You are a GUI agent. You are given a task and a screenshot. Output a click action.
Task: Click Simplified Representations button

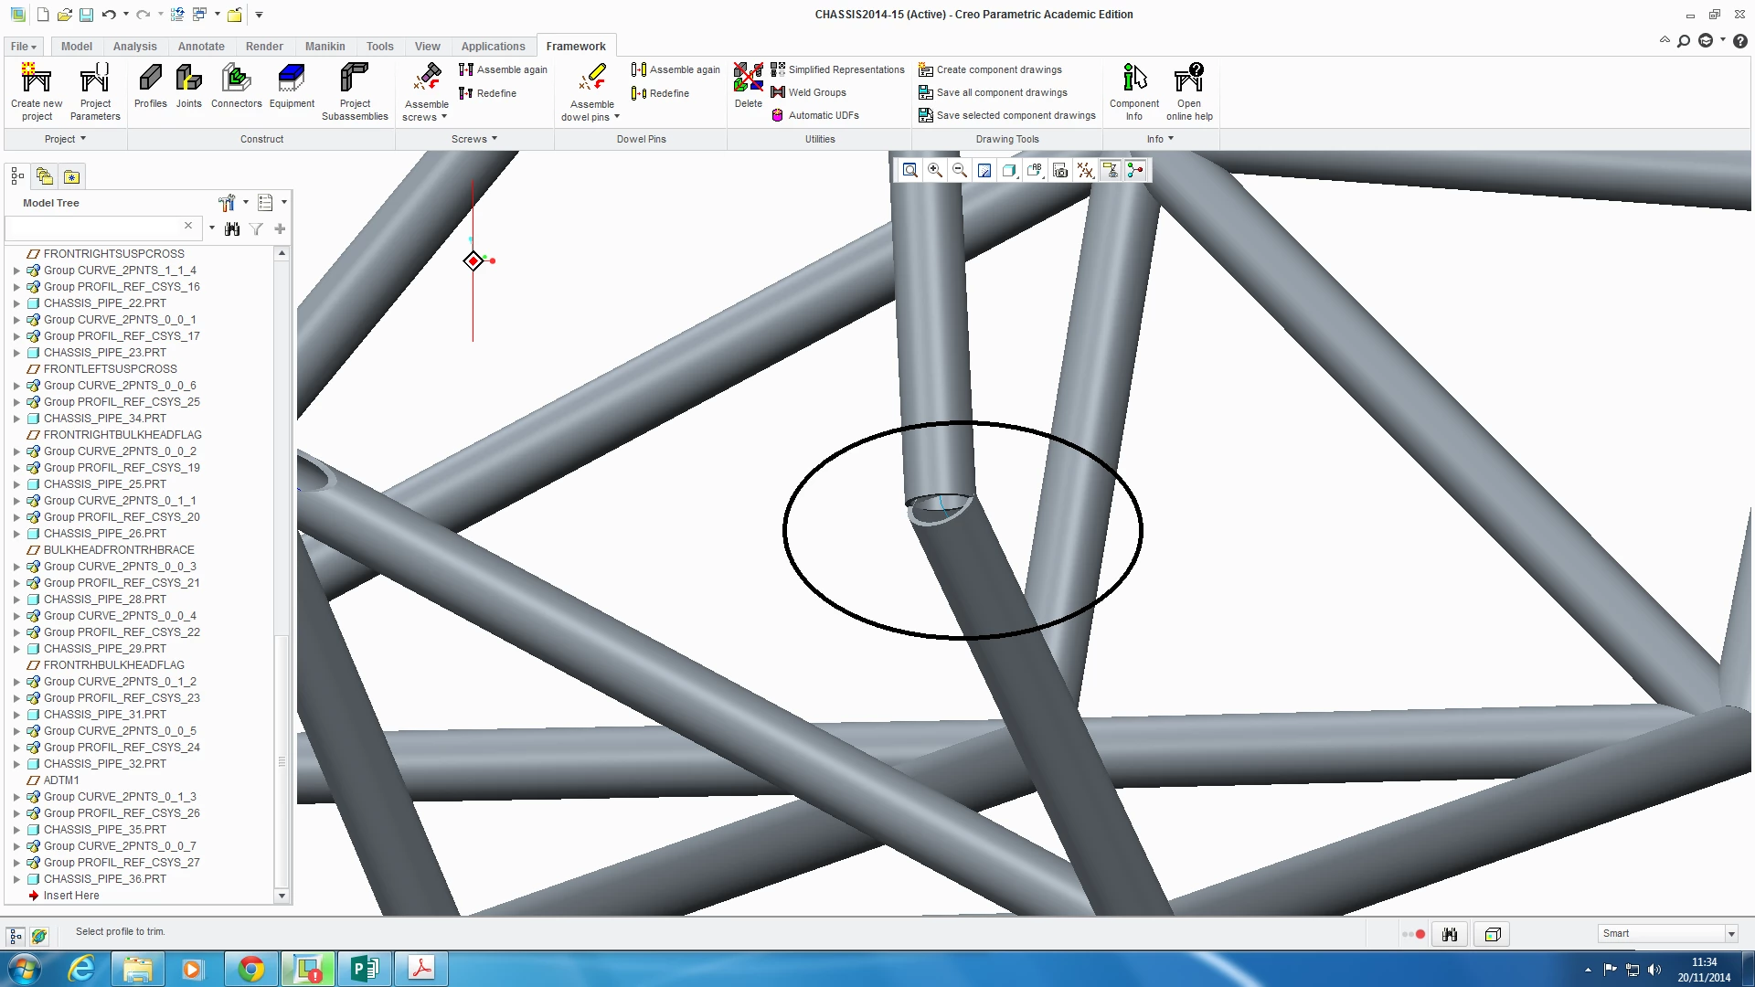point(846,69)
